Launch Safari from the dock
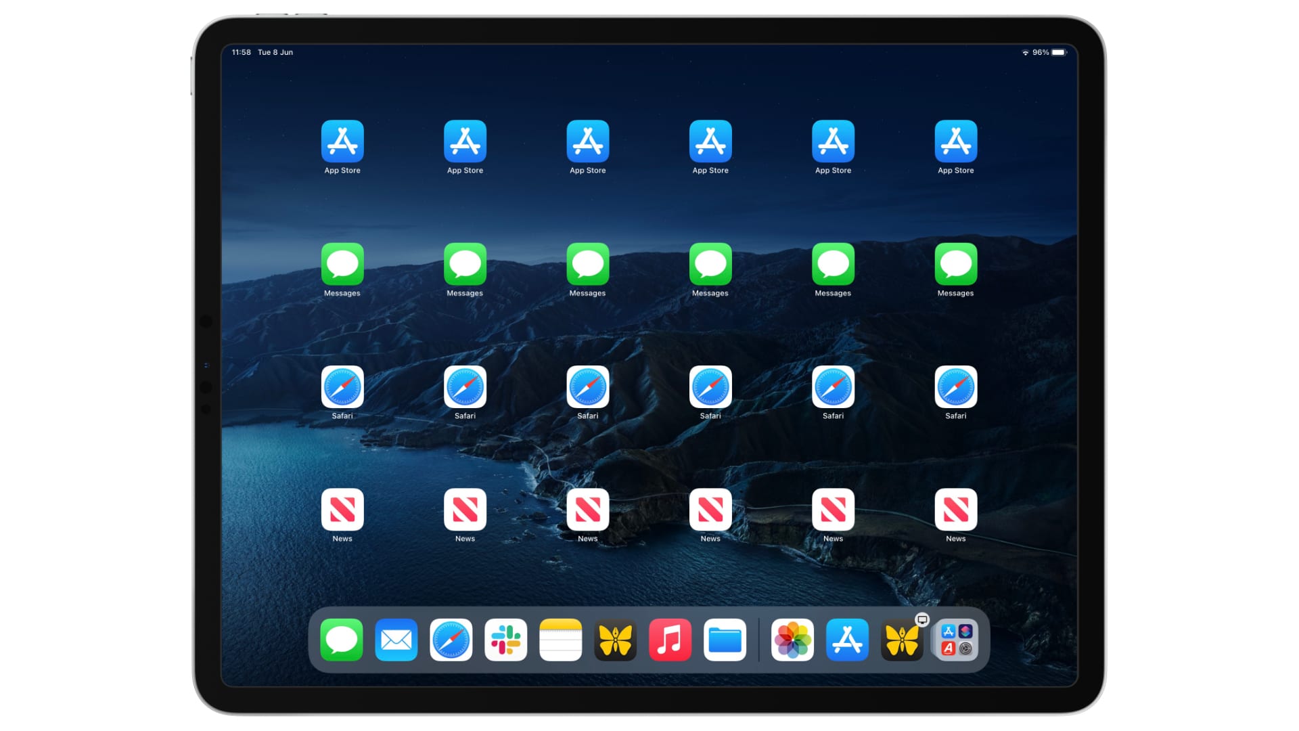This screenshot has width=1299, height=731. pyautogui.click(x=451, y=640)
